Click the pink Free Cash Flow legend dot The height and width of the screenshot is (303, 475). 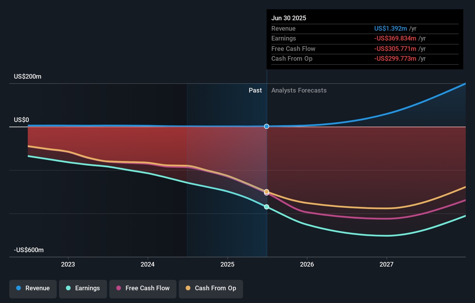click(119, 288)
